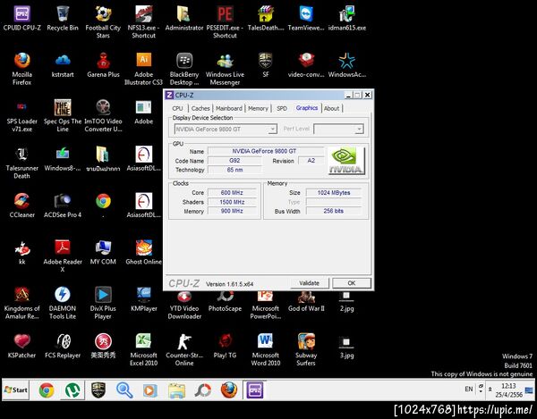Open the CPUID CPU-Z desktop icon
Viewport: 537px width, 419px height.
[21, 19]
